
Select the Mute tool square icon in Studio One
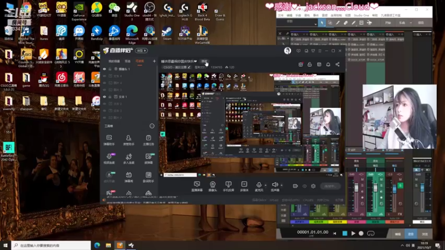361,23
